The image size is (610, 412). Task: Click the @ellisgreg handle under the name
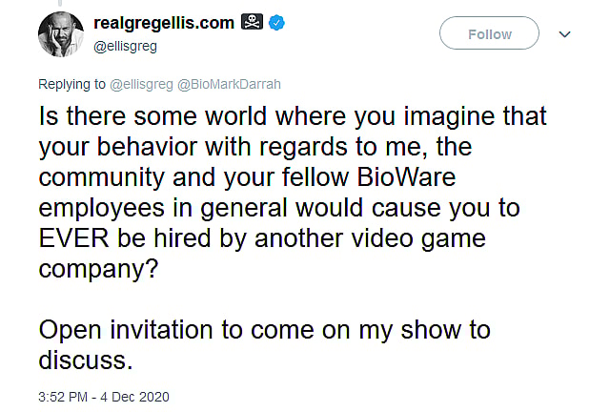(x=125, y=44)
